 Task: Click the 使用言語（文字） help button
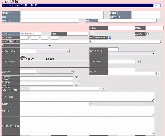point(77,83)
